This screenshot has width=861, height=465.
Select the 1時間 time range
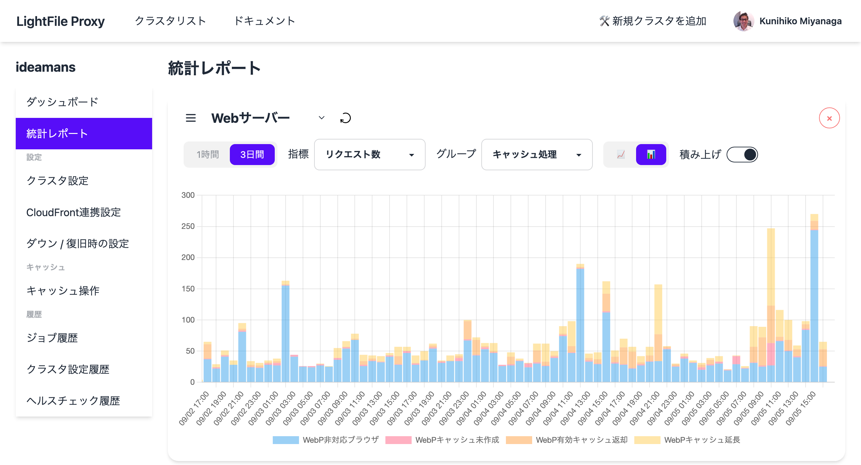click(208, 154)
